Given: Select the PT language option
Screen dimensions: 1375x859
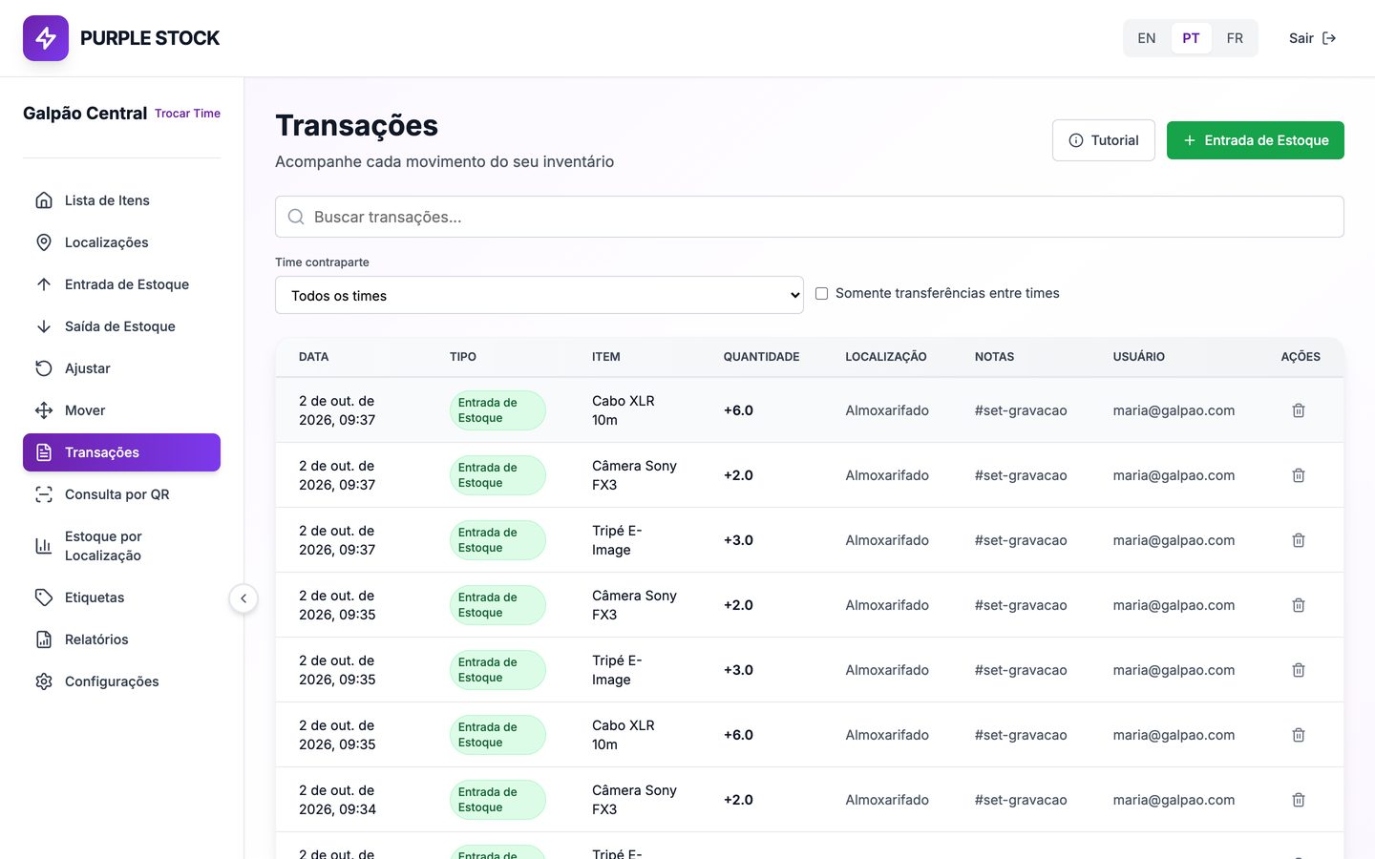Looking at the screenshot, I should coord(1191,38).
